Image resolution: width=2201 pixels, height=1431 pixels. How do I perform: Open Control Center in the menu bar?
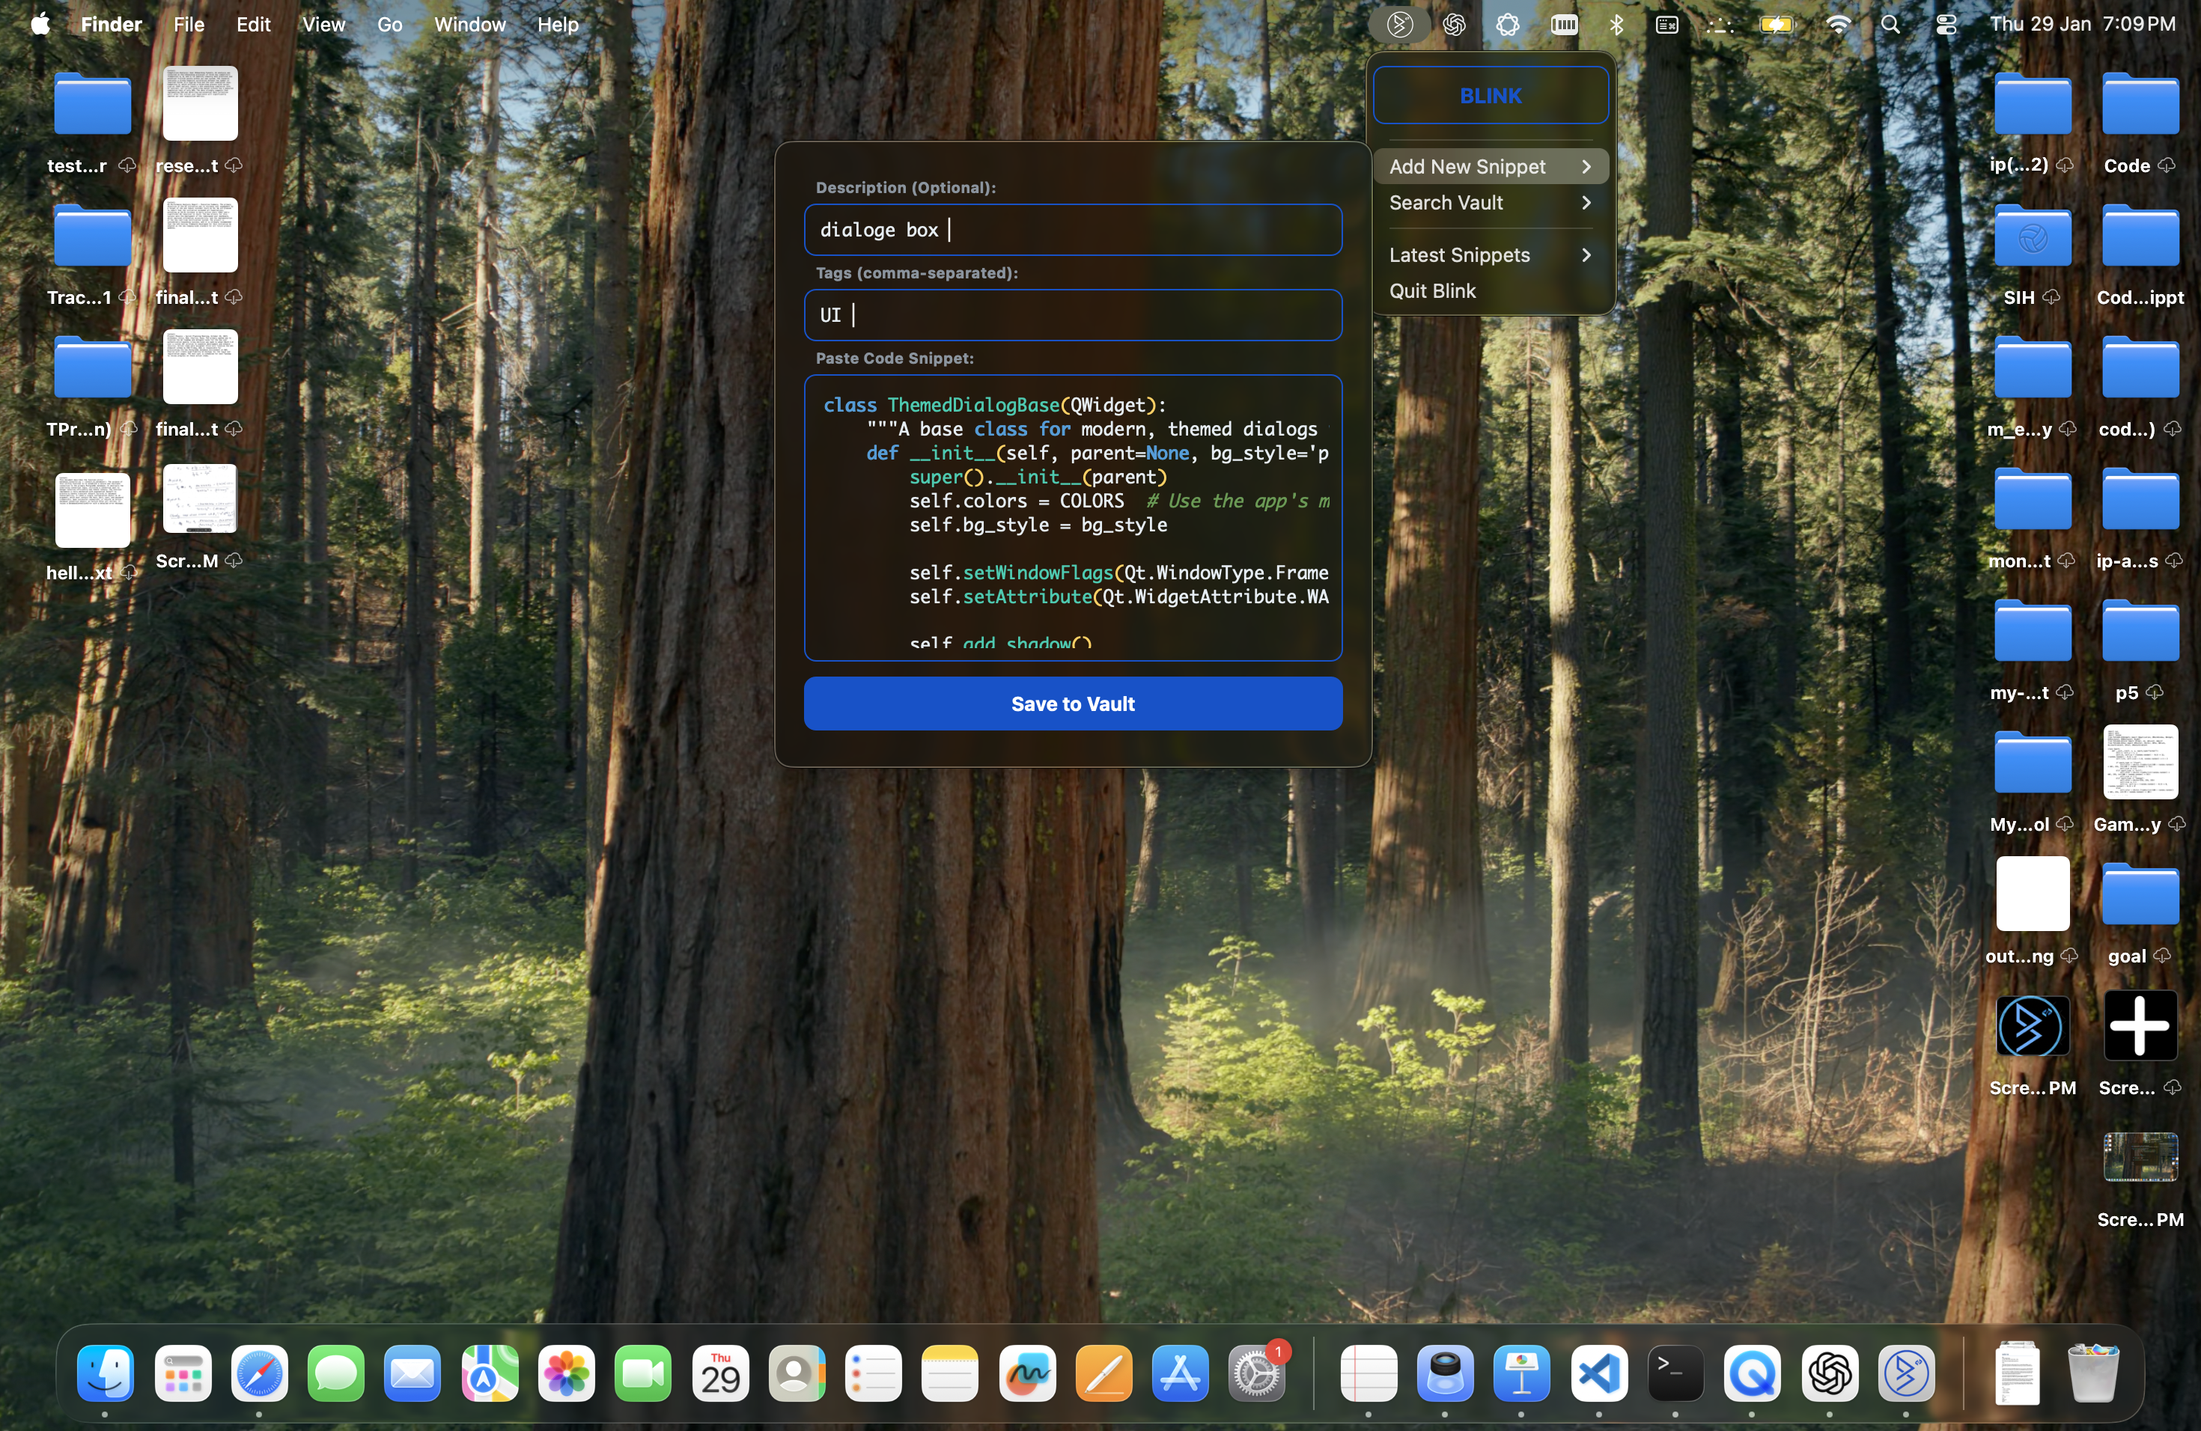pos(1946,24)
